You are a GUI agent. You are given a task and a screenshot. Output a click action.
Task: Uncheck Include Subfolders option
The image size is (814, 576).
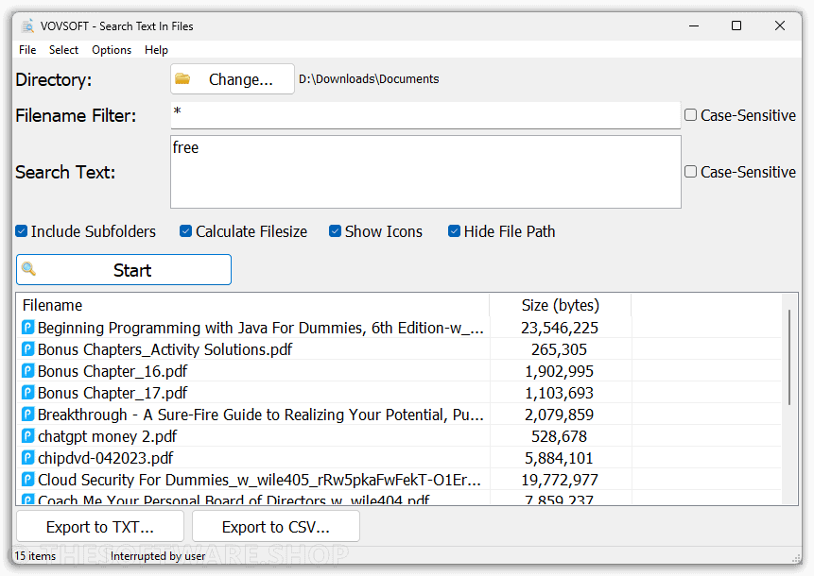click(22, 231)
